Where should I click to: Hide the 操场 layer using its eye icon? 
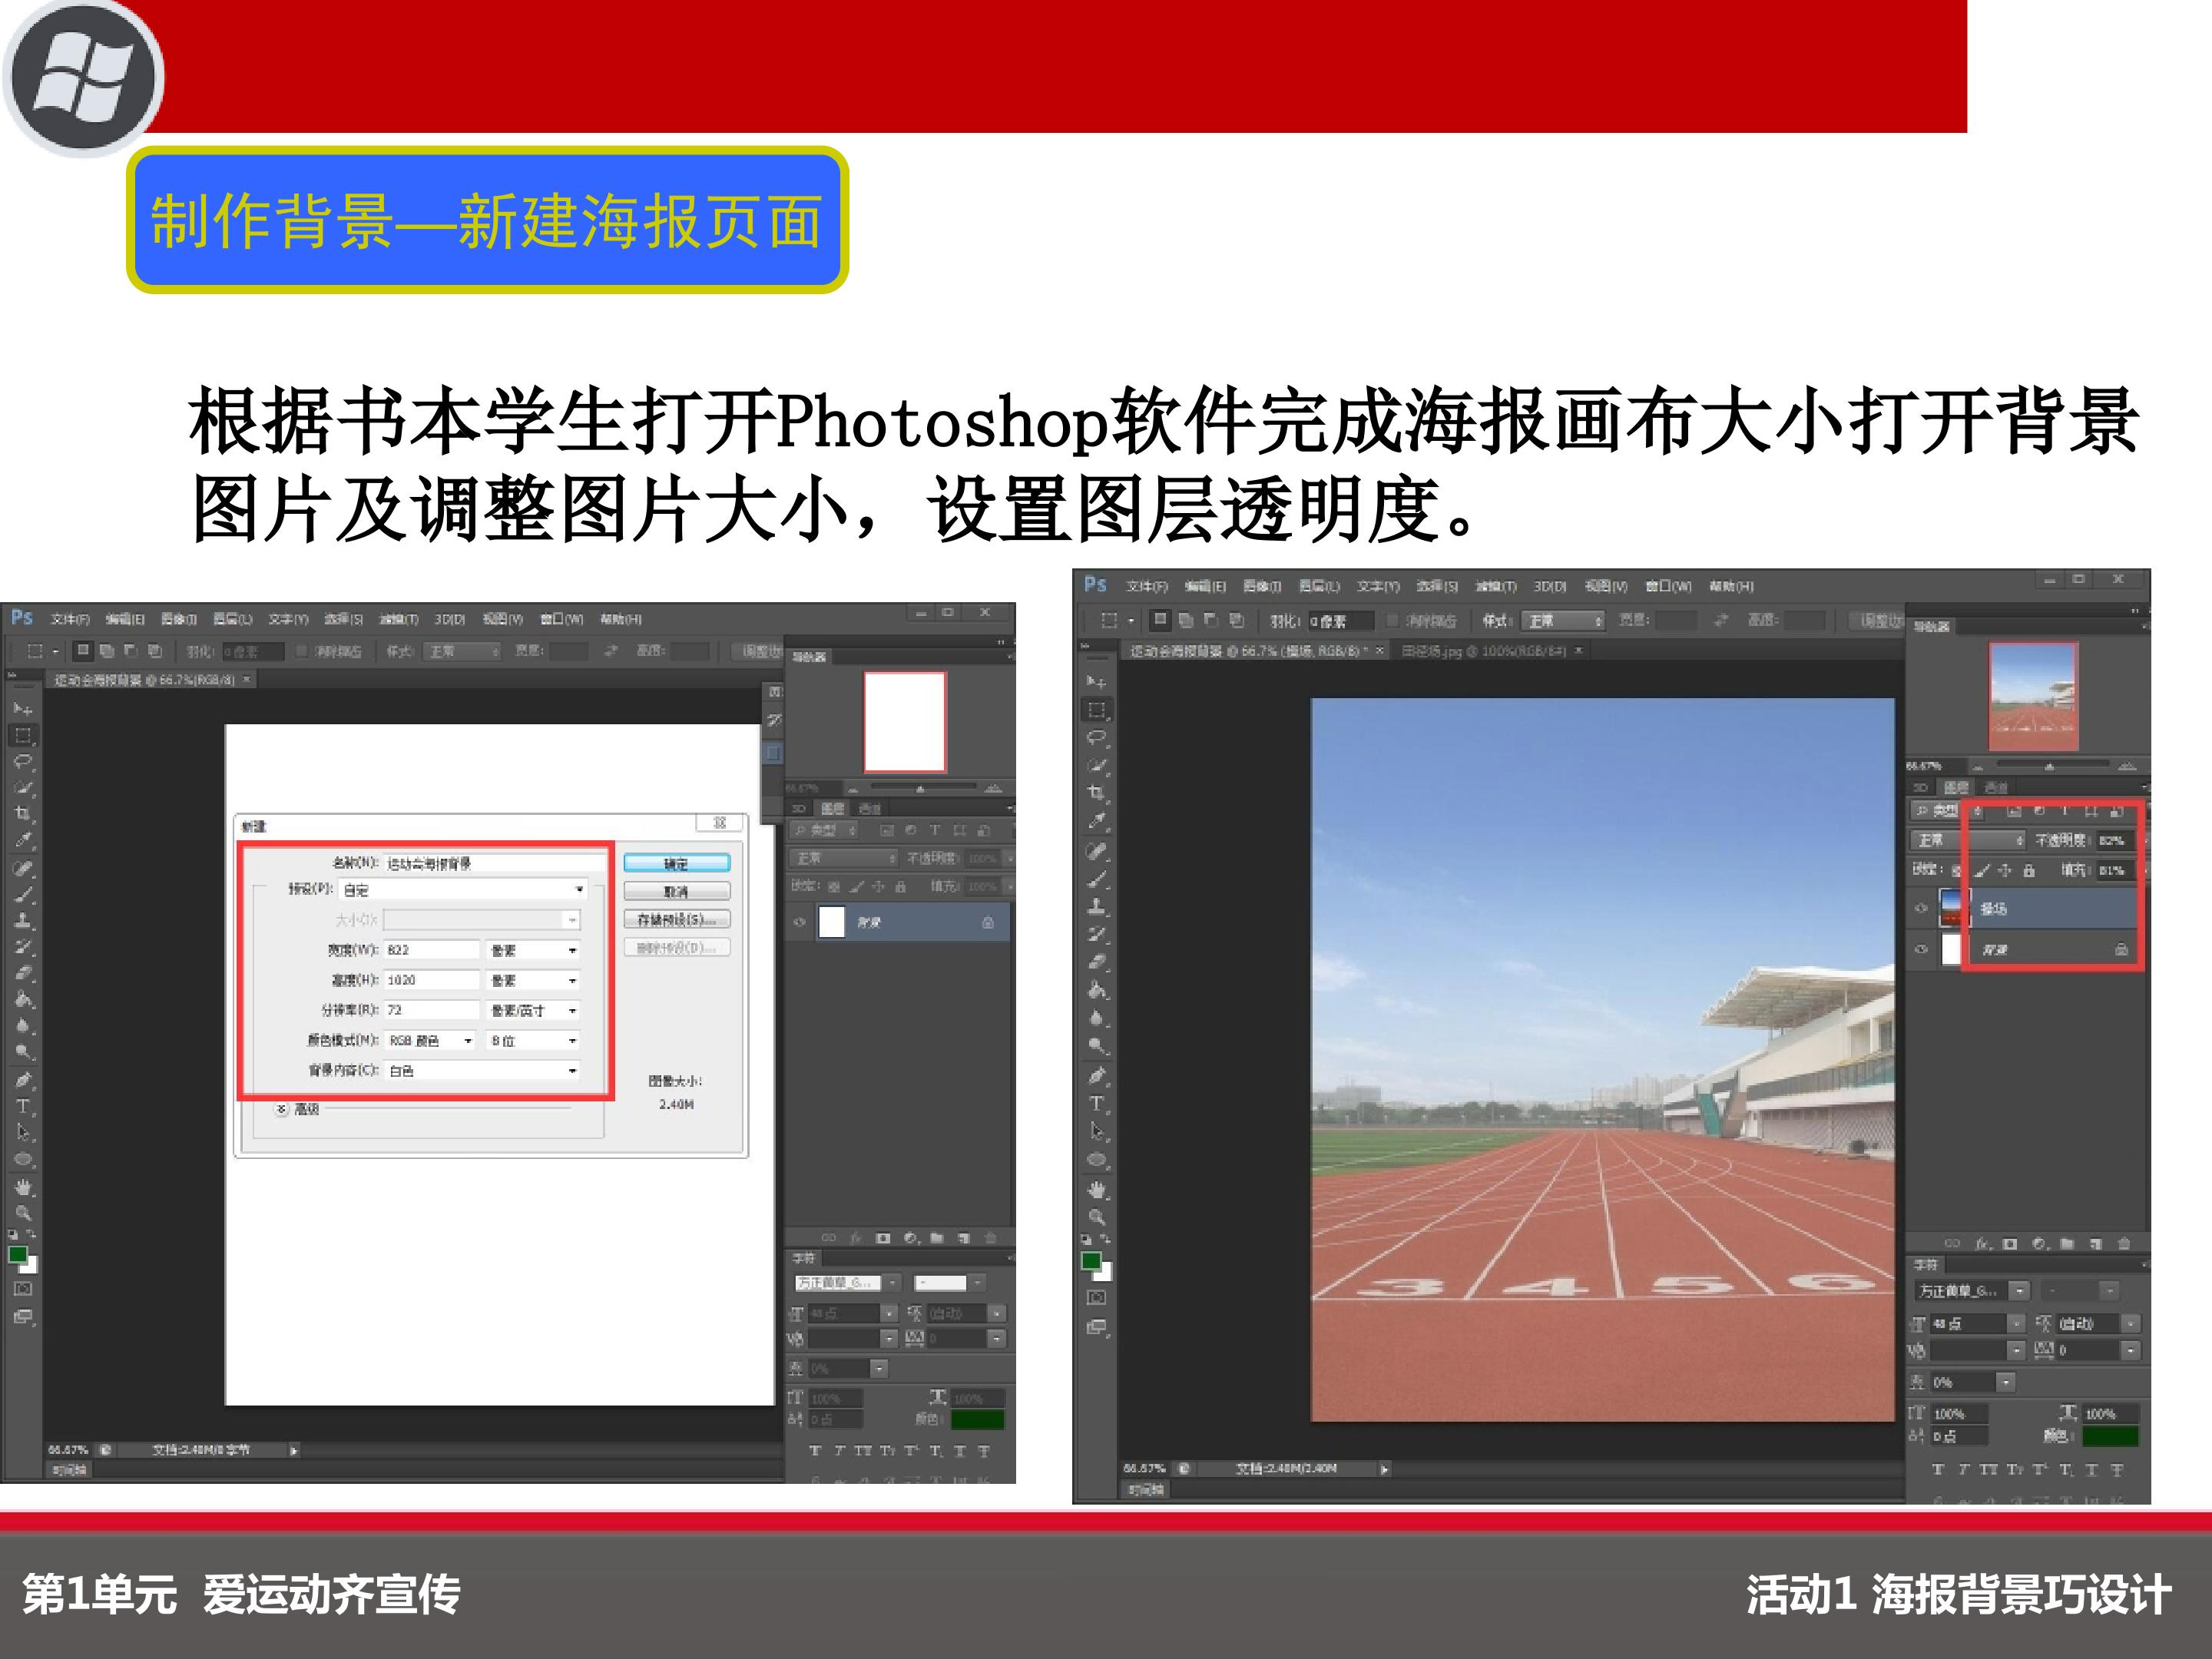1920,908
